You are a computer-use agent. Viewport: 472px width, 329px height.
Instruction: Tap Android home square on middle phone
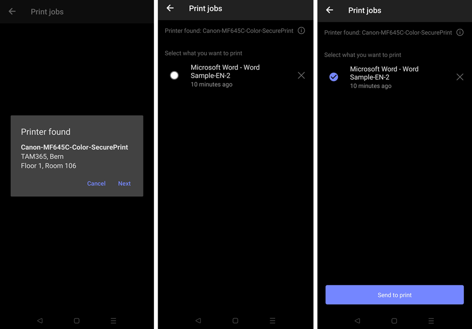236,321
